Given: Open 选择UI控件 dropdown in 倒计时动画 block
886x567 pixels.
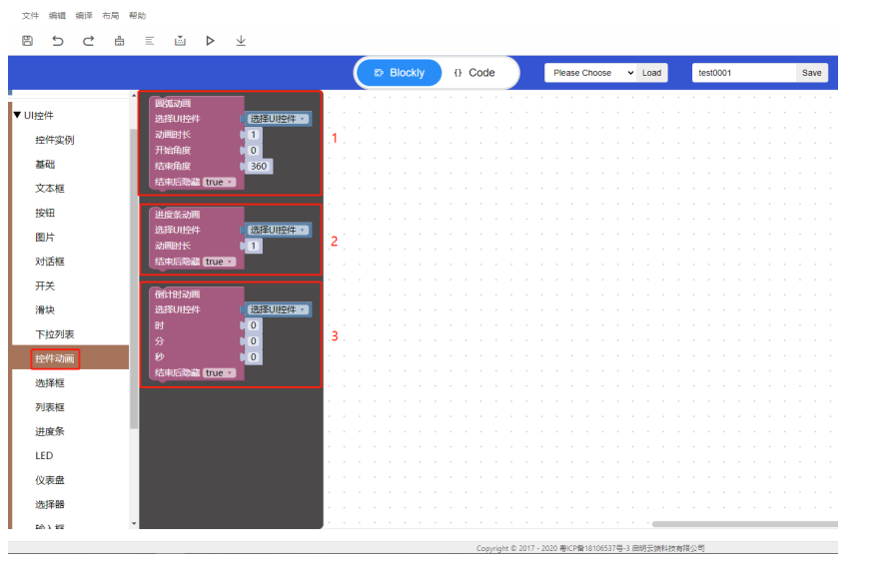Looking at the screenshot, I should point(278,309).
